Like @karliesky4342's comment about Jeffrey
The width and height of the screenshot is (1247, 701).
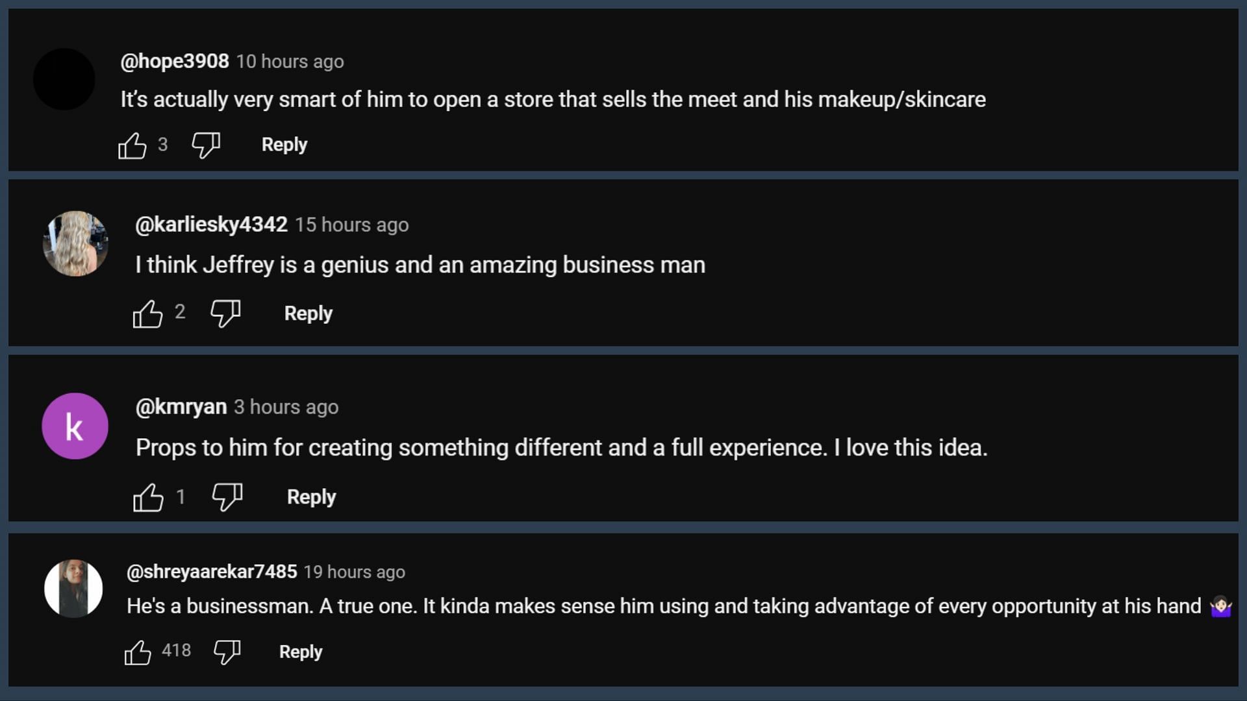pyautogui.click(x=147, y=314)
